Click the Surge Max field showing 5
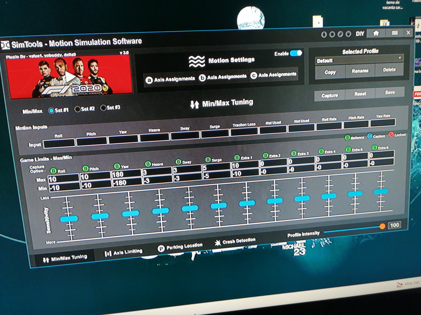The height and width of the screenshot is (315, 421). tap(217, 167)
